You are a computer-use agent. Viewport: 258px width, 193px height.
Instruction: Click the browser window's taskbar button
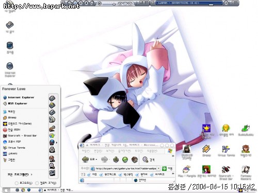[x=56, y=190]
